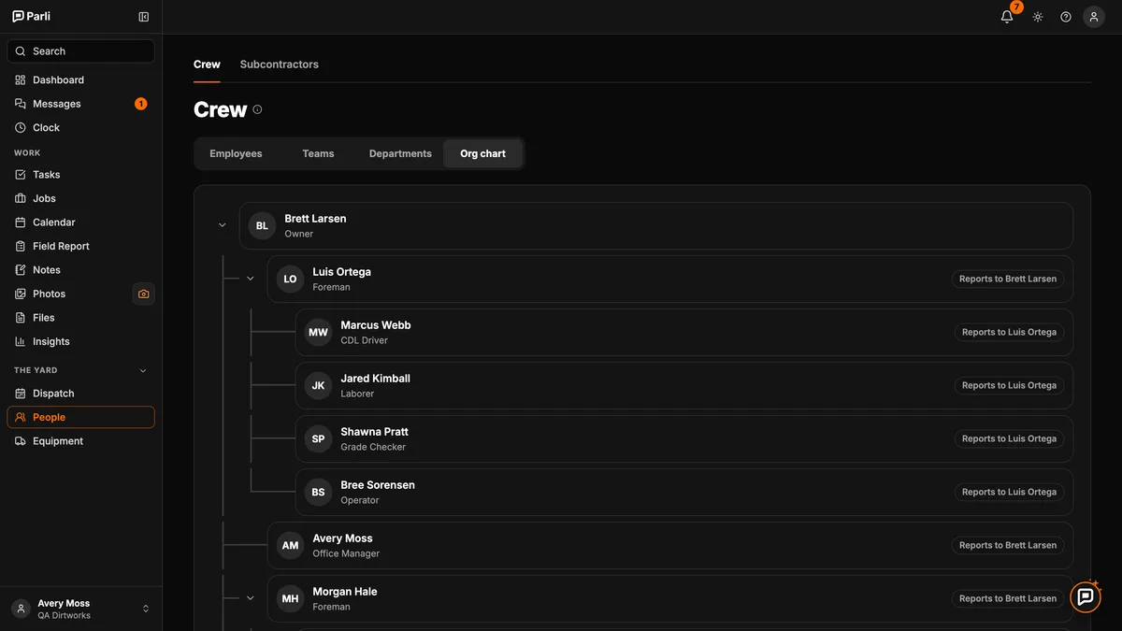Collapse The Yard sidebar section
This screenshot has width=1122, height=631.
click(x=143, y=370)
